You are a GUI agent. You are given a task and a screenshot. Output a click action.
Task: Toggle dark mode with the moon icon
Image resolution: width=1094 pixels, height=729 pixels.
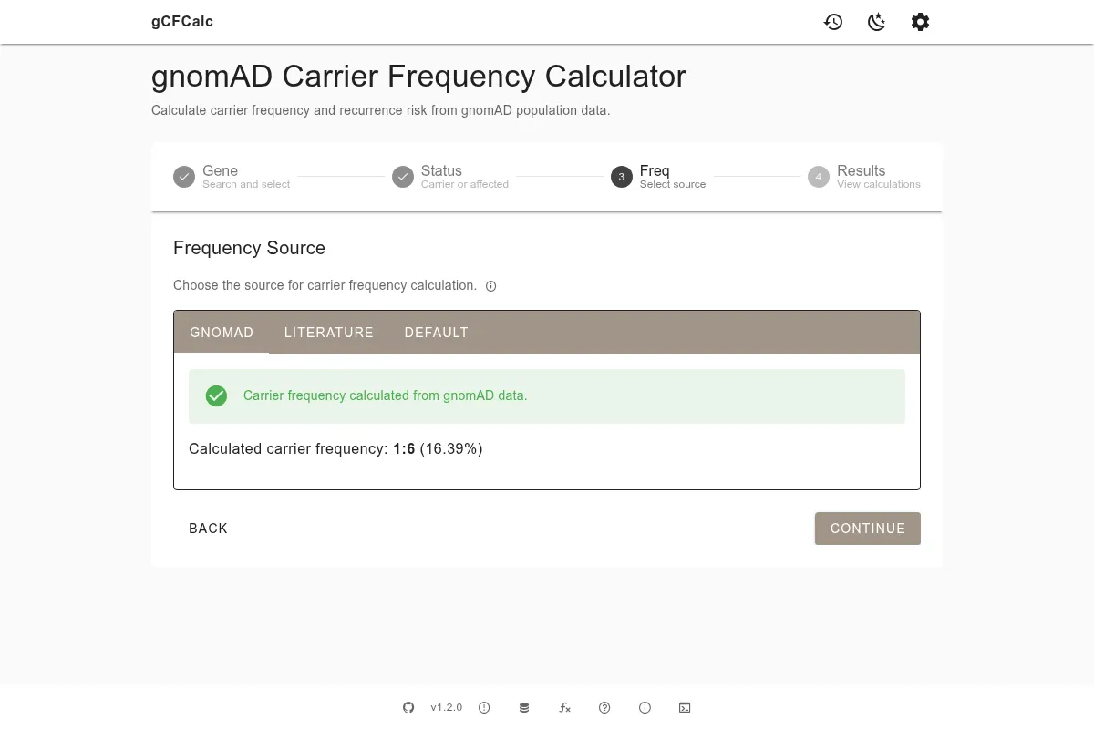click(876, 22)
